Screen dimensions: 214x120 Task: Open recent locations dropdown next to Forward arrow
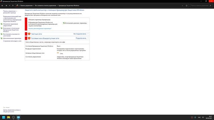pyautogui.click(x=10, y=6)
